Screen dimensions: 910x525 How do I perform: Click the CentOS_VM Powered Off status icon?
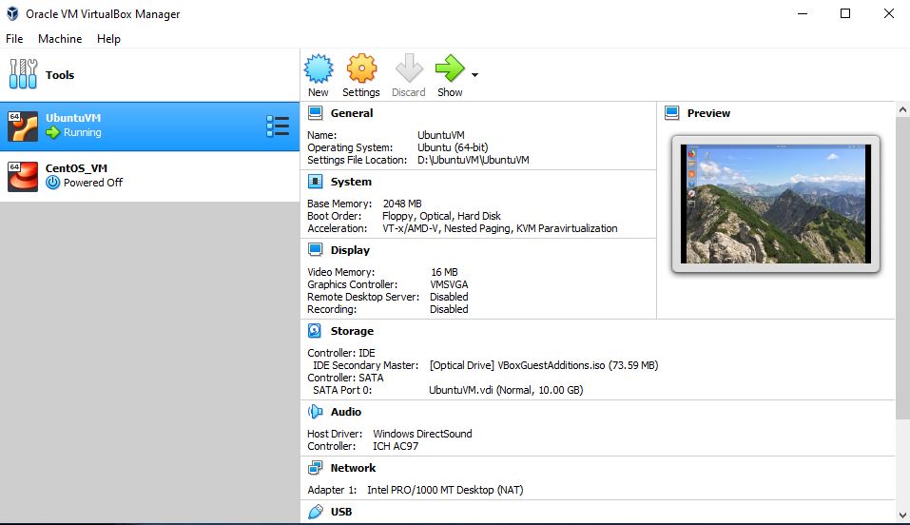(53, 183)
